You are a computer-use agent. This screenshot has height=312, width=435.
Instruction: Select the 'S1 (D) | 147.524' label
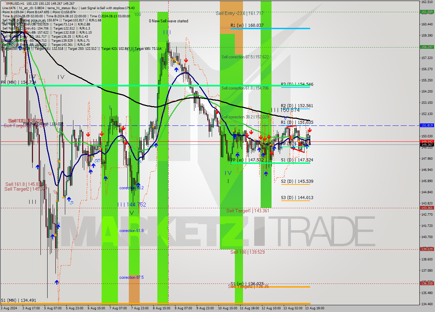pyautogui.click(x=297, y=160)
